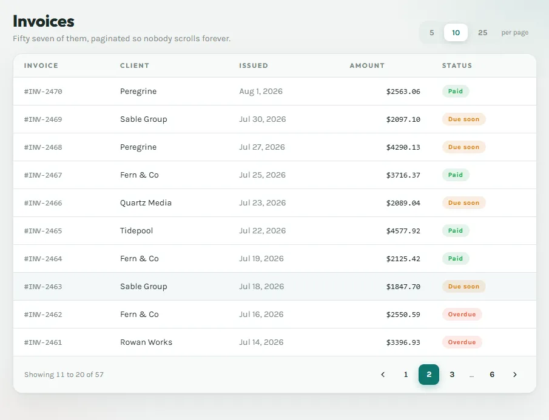Click Fern & Co in the INV-2462 row
549x420 pixels.
click(x=140, y=315)
